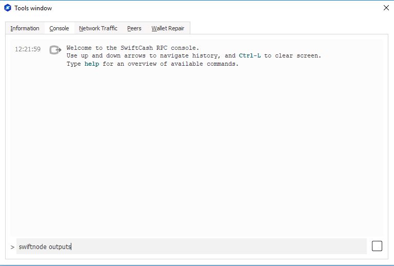Open the Network Traffic tab
This screenshot has width=394, height=266.
coord(98,28)
